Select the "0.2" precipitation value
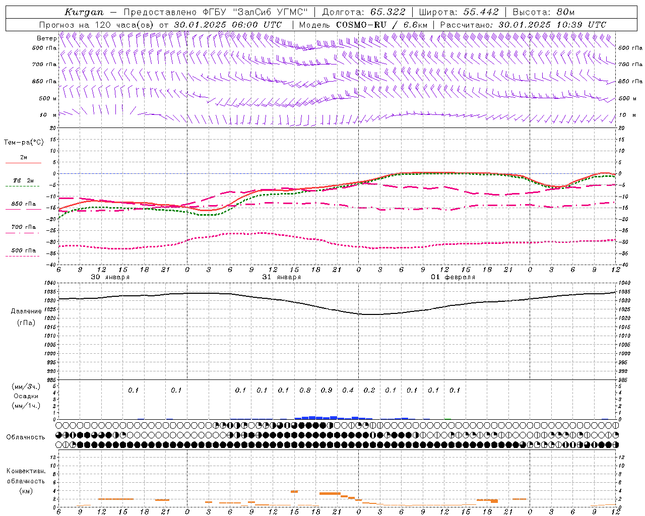645x516 pixels. click(369, 390)
